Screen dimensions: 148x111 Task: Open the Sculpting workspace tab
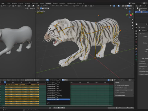[x=21, y=4]
